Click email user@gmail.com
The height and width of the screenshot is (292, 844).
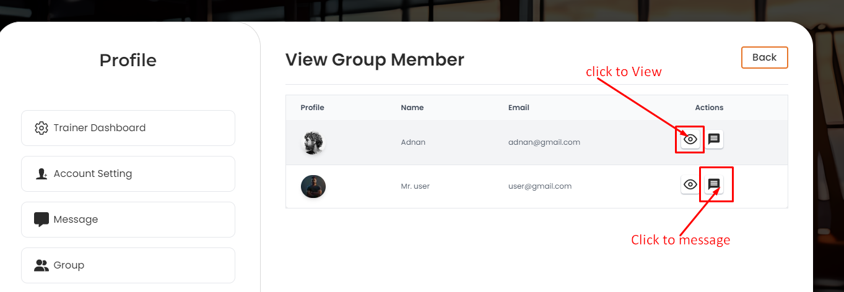(x=539, y=186)
